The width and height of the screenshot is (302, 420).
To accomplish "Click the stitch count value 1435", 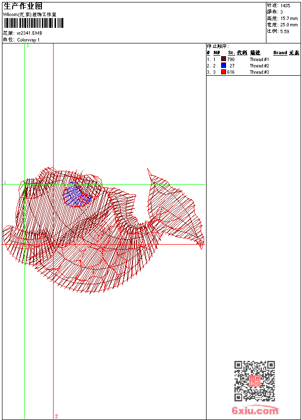I will tap(285, 5).
